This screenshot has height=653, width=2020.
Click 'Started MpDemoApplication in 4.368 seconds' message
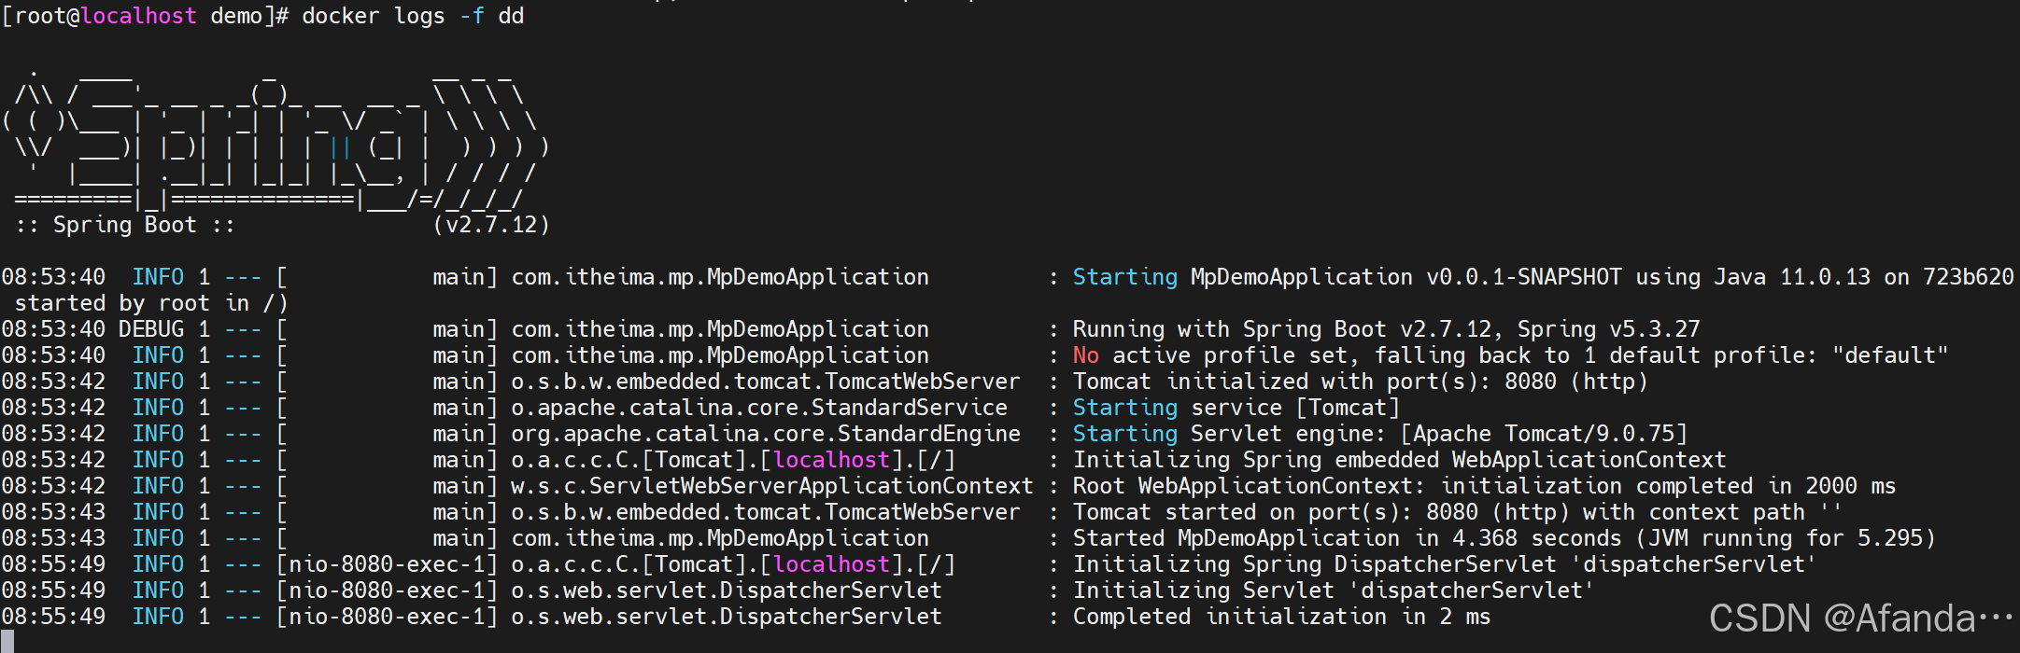[x=1347, y=538]
